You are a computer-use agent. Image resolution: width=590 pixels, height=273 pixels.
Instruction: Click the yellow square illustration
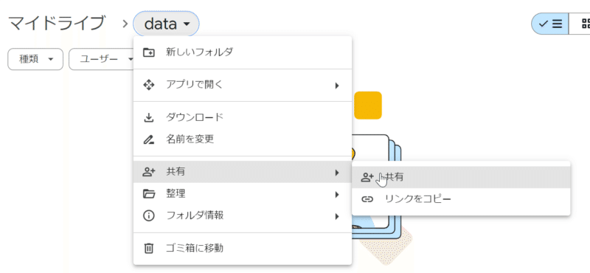[x=368, y=106]
